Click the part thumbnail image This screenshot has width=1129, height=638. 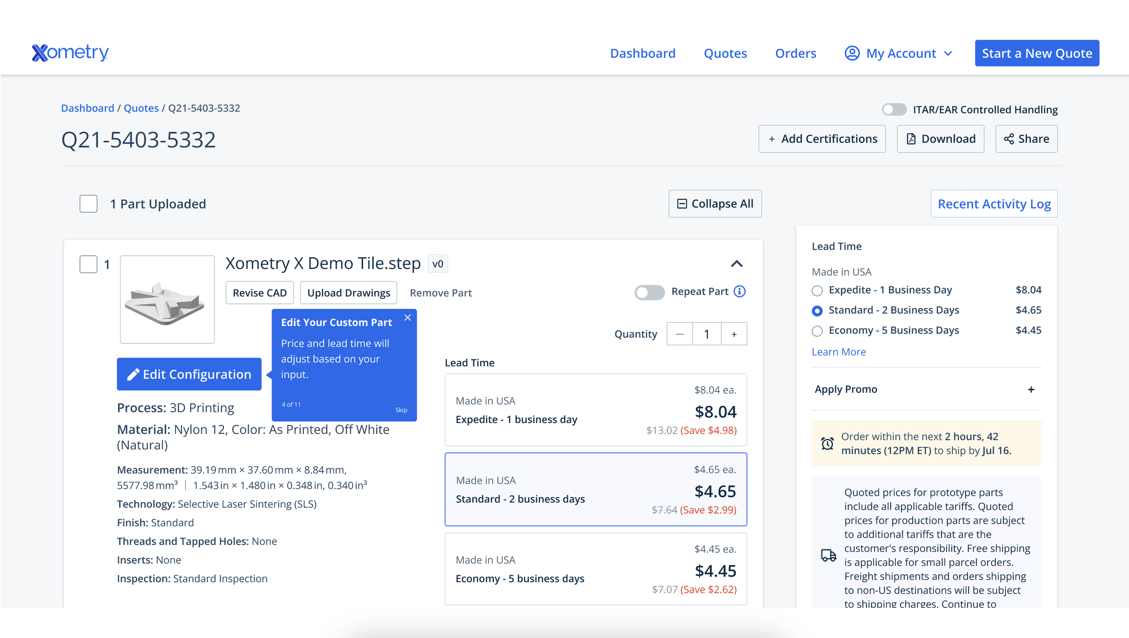(167, 300)
